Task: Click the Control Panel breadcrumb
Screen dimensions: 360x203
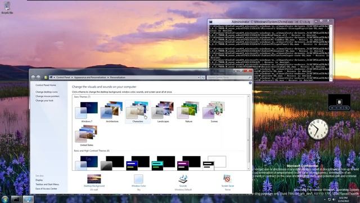Action: [x=63, y=78]
